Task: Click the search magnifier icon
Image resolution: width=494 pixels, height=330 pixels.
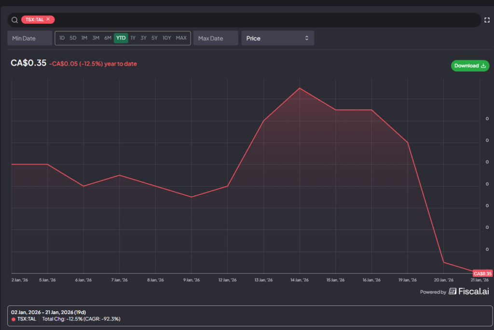Action: (14, 20)
